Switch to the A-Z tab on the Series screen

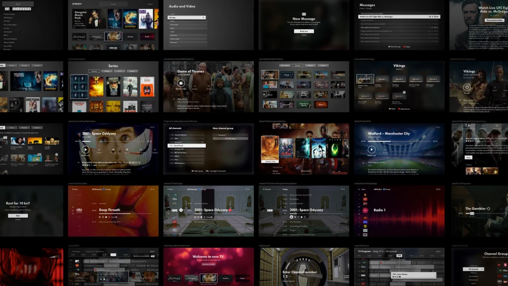pos(120,71)
